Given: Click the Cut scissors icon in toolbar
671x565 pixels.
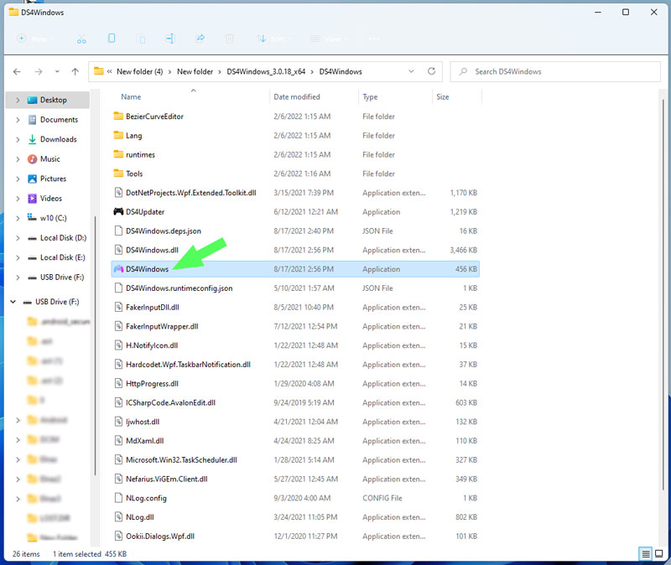Looking at the screenshot, I should pyautogui.click(x=81, y=39).
